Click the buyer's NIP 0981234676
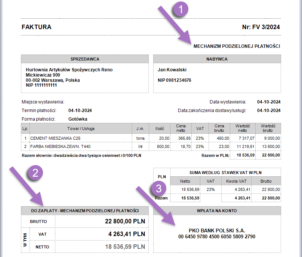The width and height of the screenshot is (302, 257). (x=175, y=80)
